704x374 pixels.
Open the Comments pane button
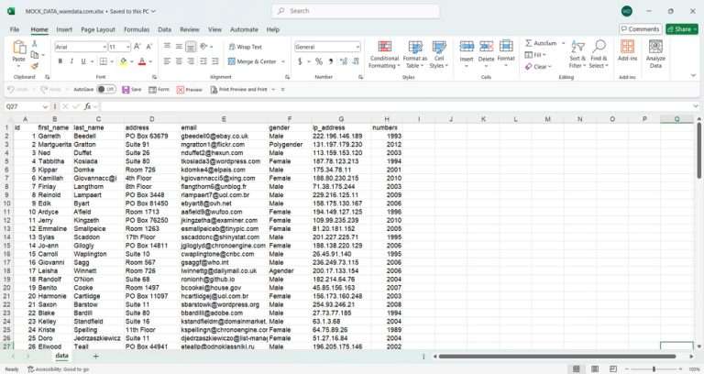click(640, 29)
